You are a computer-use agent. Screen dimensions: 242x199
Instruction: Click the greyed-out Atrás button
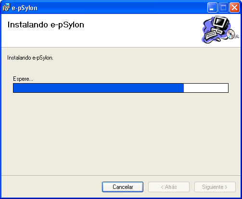click(169, 187)
